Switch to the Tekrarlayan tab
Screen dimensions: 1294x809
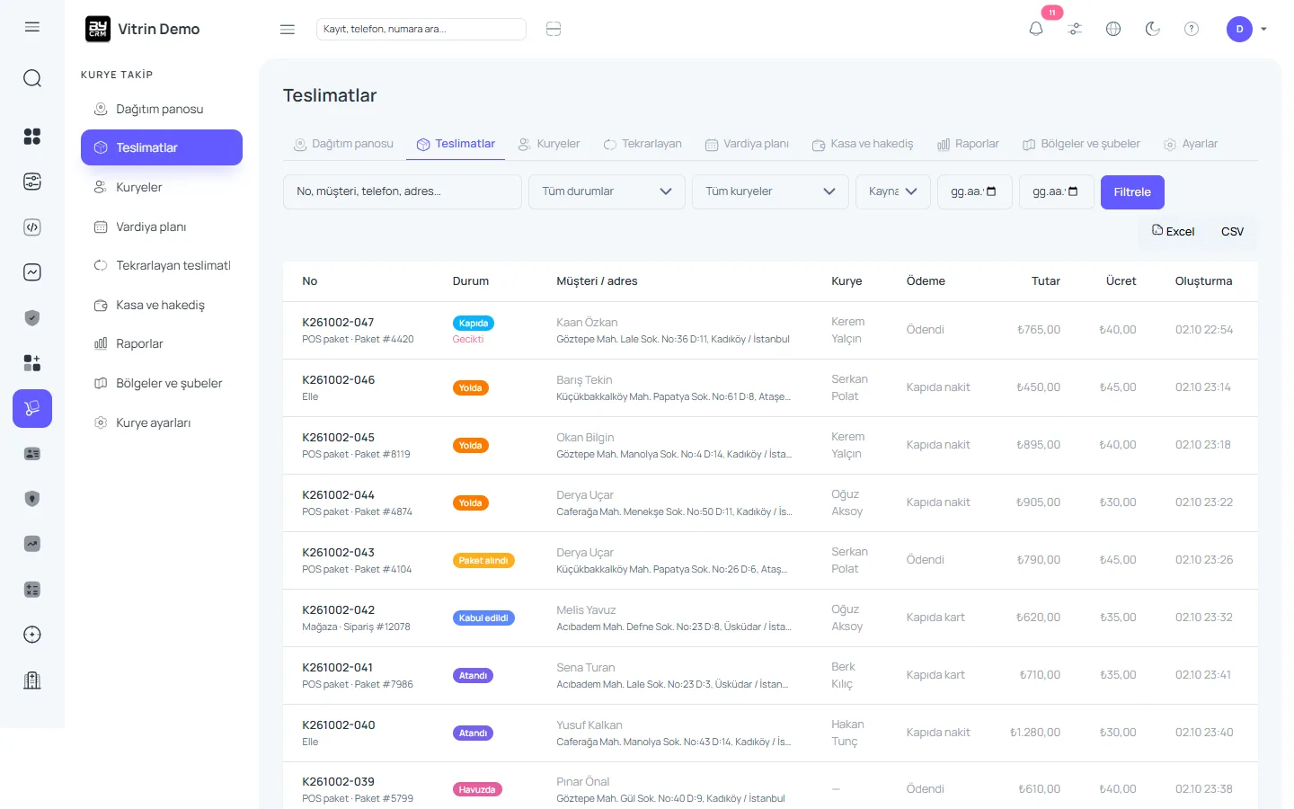coord(643,144)
